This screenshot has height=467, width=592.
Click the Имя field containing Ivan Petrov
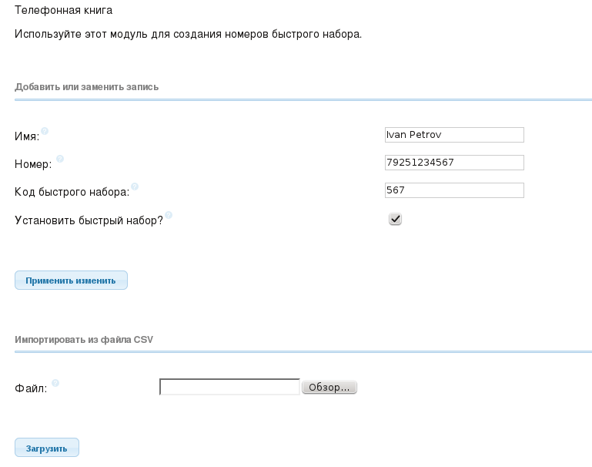click(x=454, y=135)
